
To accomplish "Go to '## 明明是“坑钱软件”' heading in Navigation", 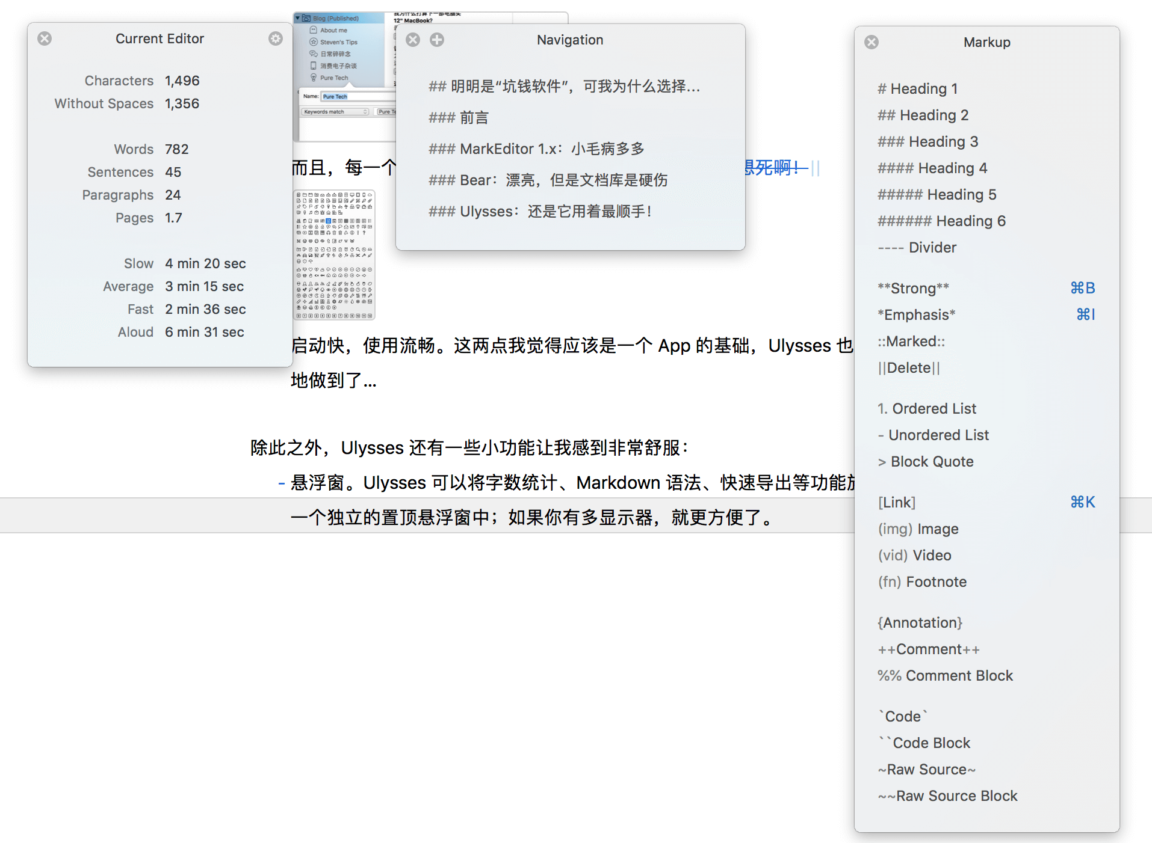I will click(x=565, y=87).
